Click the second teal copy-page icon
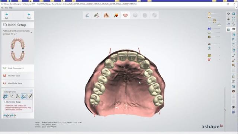Viewport: 238px width, 134px height. (234, 40)
